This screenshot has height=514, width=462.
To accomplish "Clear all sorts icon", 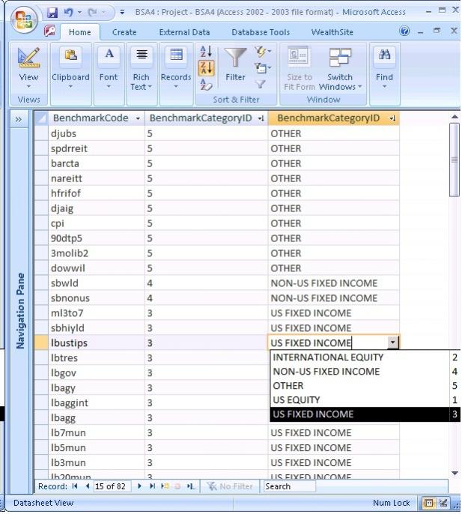I will coord(206,85).
